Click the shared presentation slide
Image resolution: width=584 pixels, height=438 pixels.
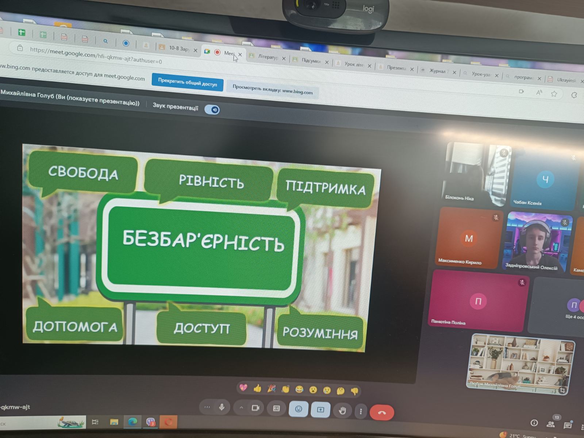click(x=200, y=248)
